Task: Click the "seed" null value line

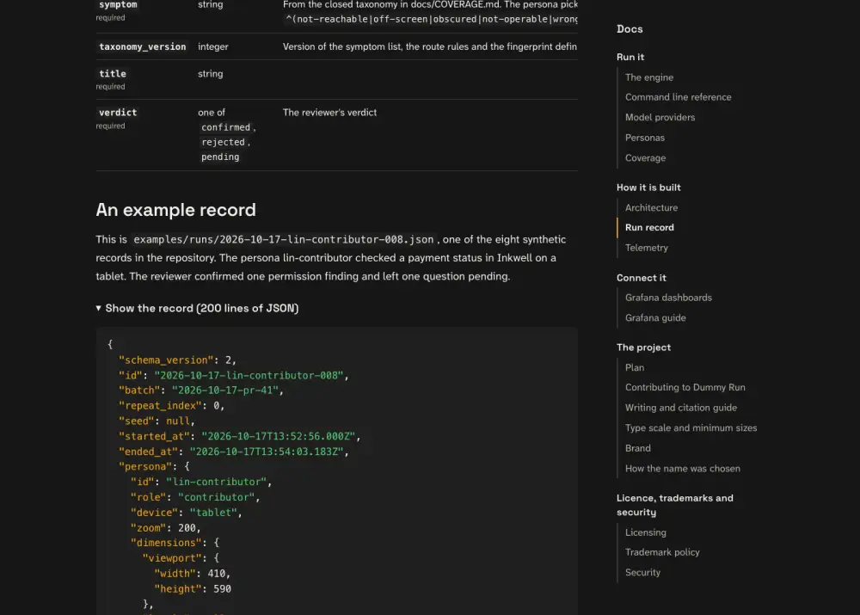Action: (157, 421)
